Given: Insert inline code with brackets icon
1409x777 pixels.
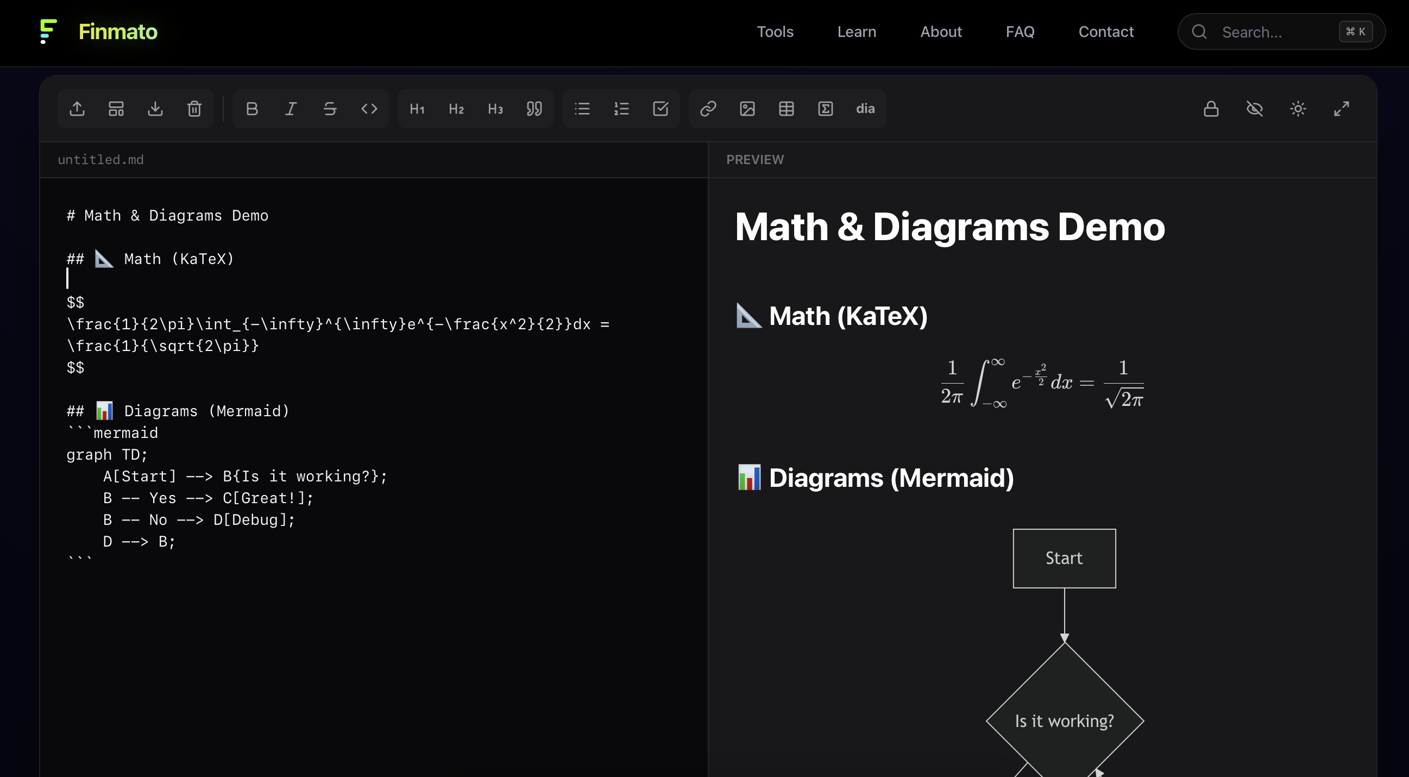Looking at the screenshot, I should (369, 109).
